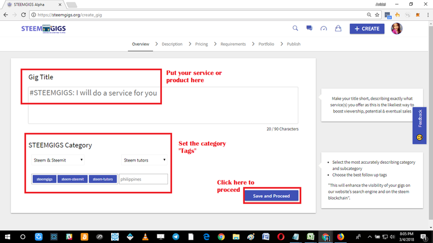This screenshot has height=243, width=433.
Task: Click the user profile avatar
Action: coord(396,28)
